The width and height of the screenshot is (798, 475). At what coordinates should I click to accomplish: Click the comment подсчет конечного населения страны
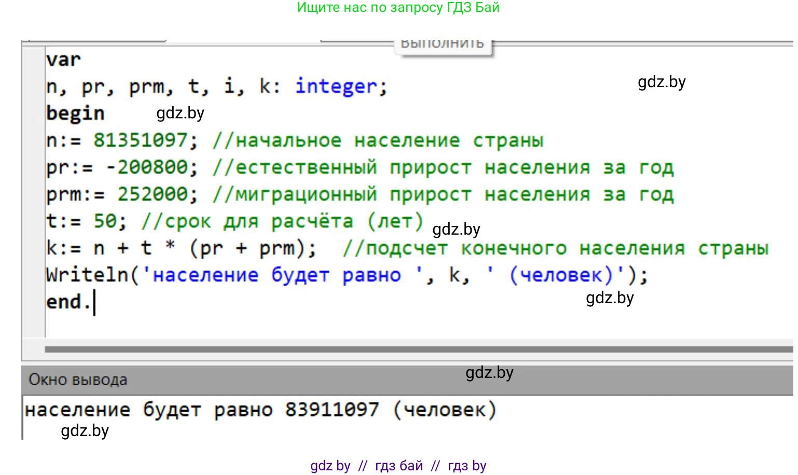click(x=555, y=248)
